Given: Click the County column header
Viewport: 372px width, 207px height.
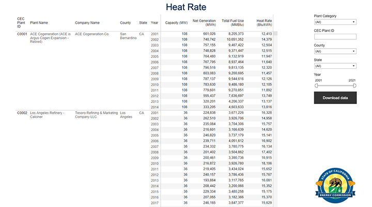Looking at the screenshot, I should [125, 23].
